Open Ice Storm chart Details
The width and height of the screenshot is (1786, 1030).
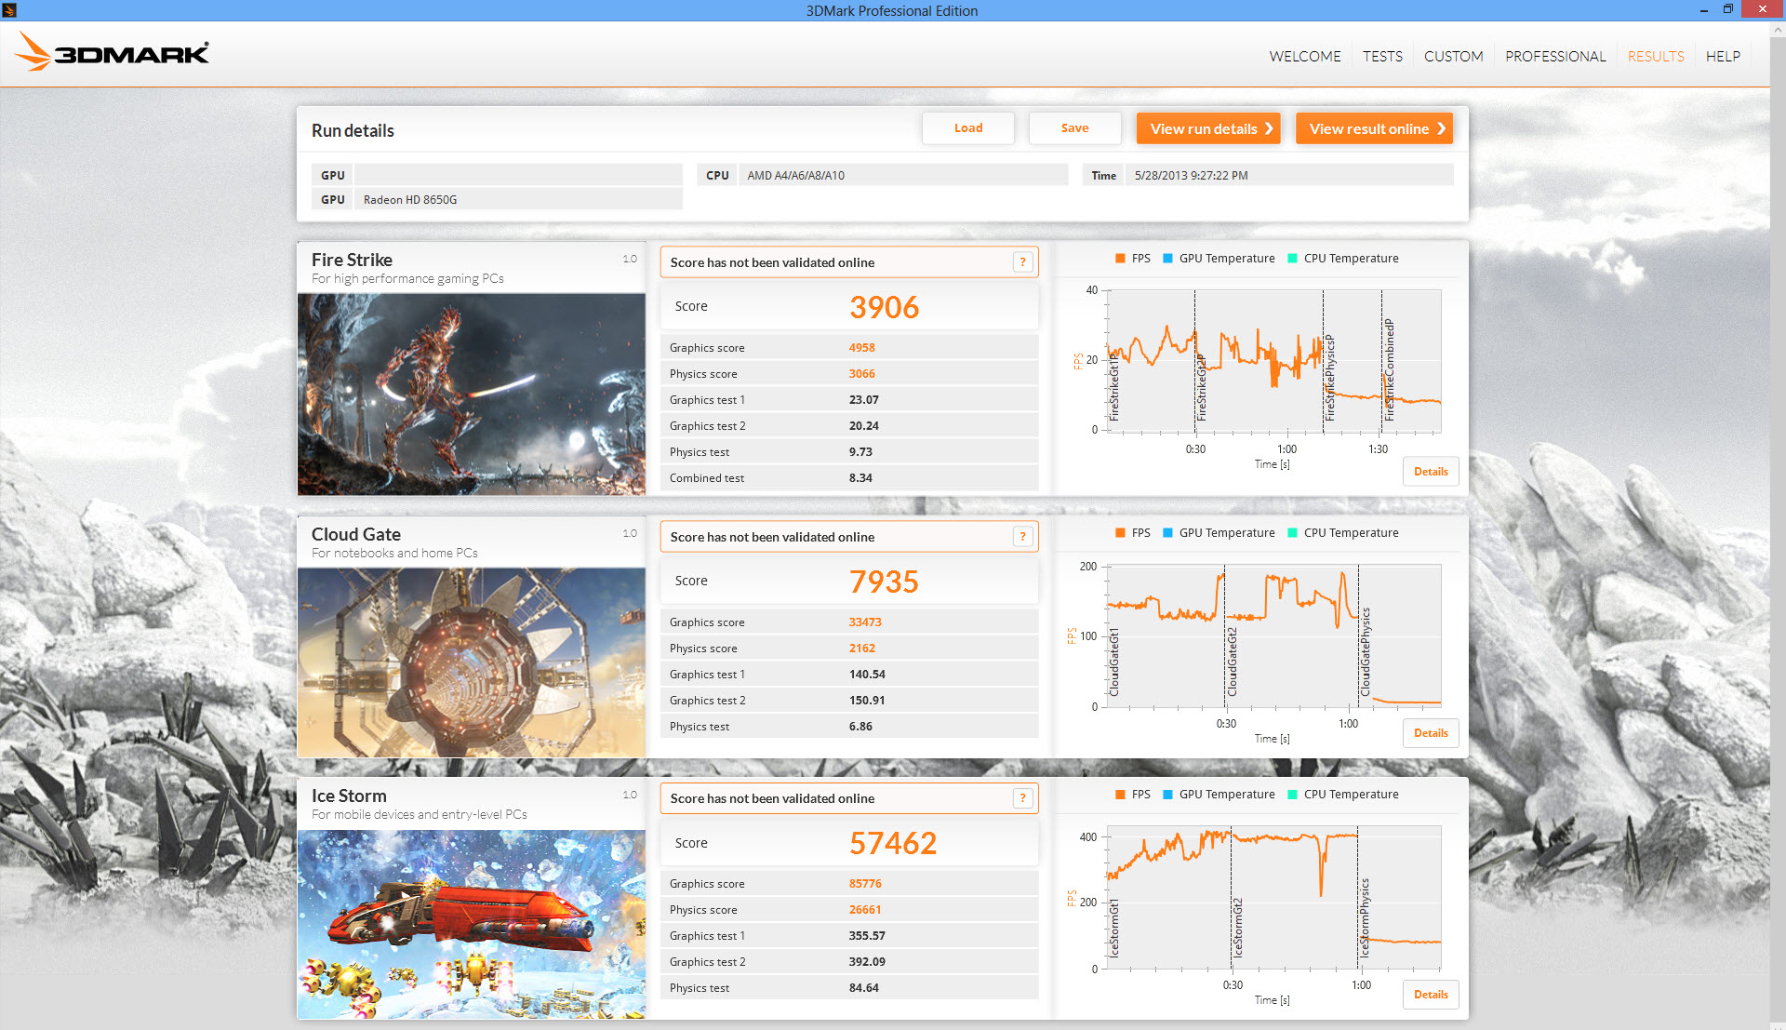(x=1431, y=995)
